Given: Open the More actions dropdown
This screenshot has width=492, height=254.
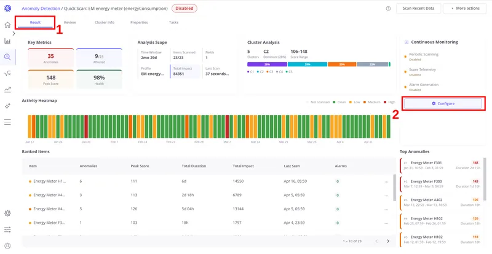Looking at the screenshot, I should pos(465,9).
